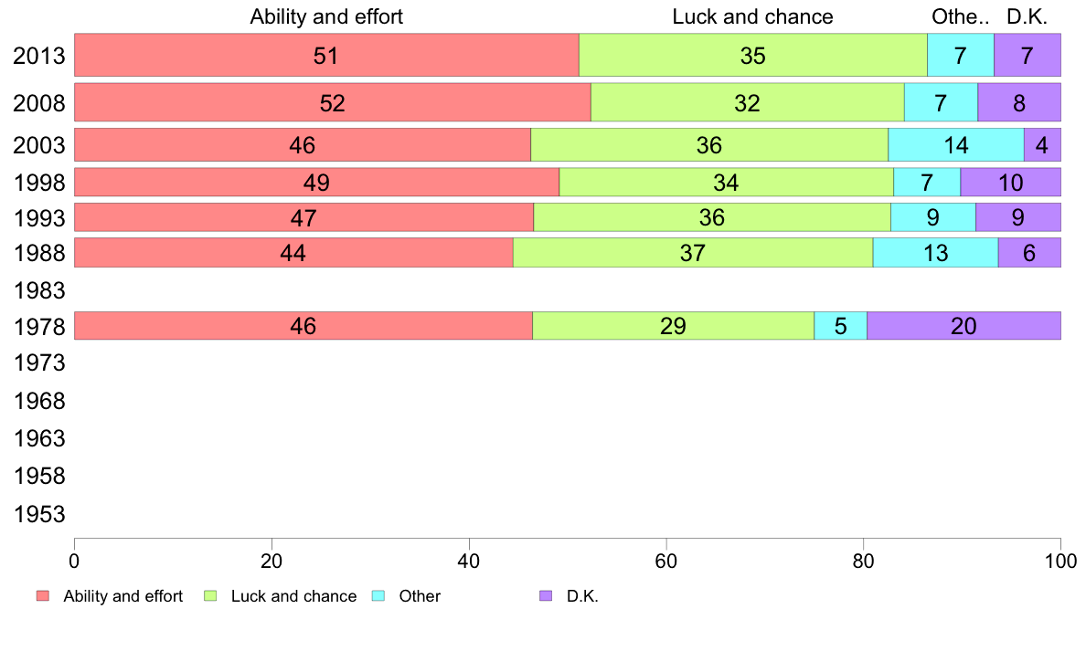
Task: Click the purple D.K. legend swatch
Action: 546,596
